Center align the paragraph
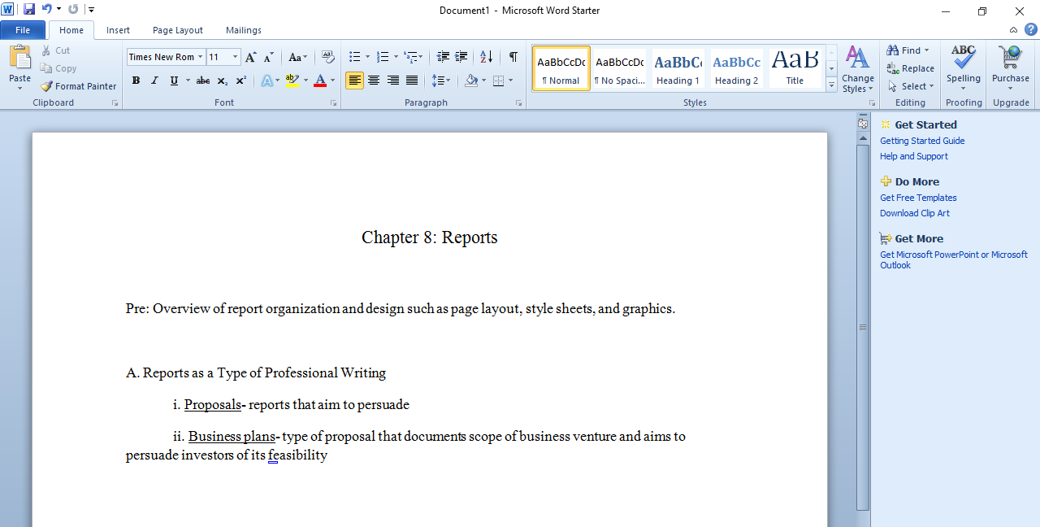The image size is (1040, 527). [374, 80]
